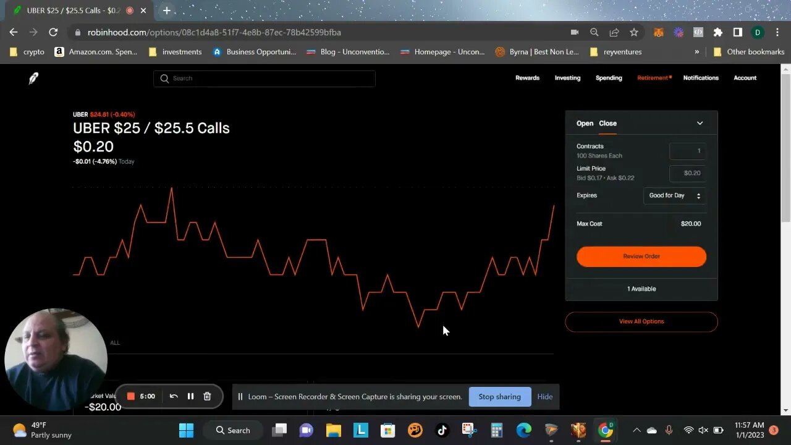The image size is (791, 445).
Task: Restart the Loom recording with the undo arrow
Action: coord(174,396)
